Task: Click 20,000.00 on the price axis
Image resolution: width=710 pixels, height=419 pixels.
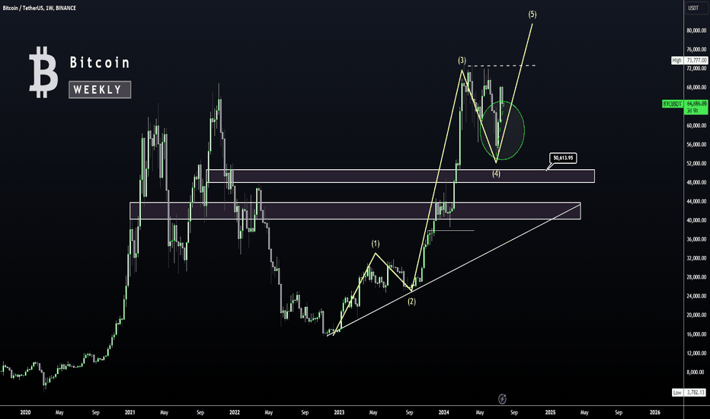Action: coord(696,315)
